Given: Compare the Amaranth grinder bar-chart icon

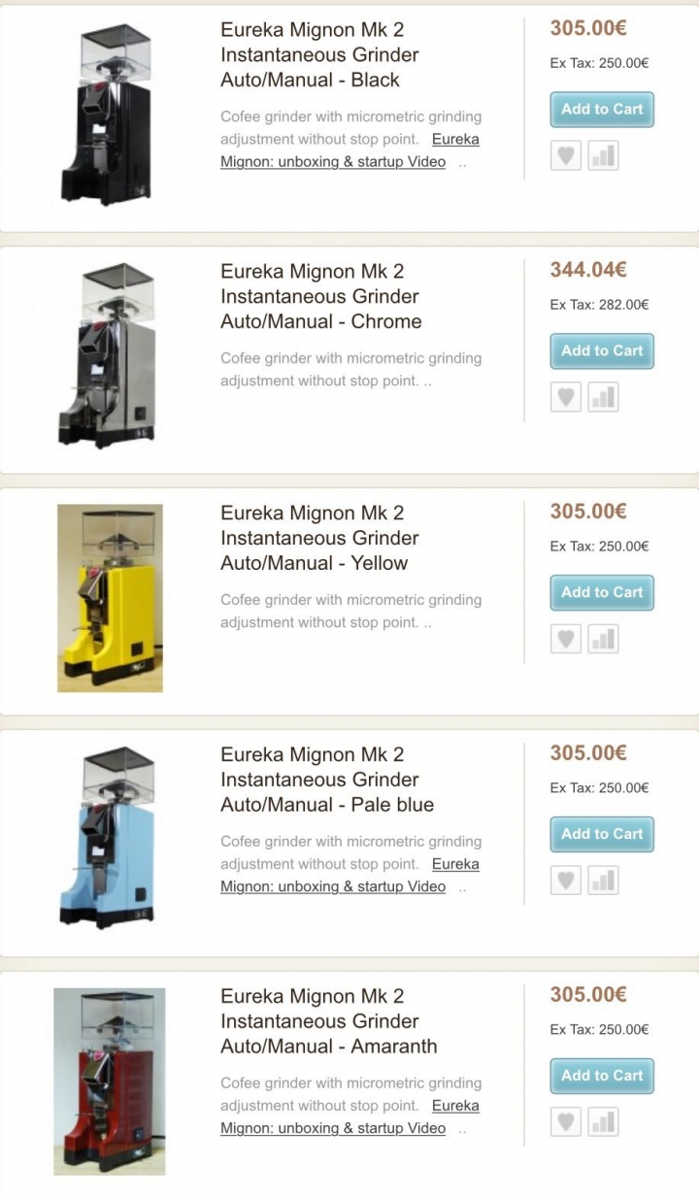Looking at the screenshot, I should (603, 1122).
